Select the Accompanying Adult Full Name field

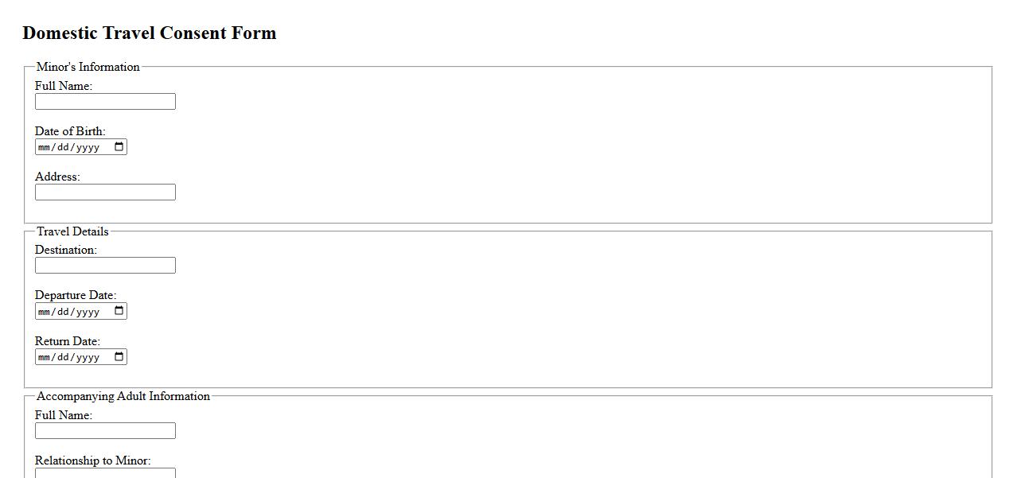pyautogui.click(x=105, y=431)
